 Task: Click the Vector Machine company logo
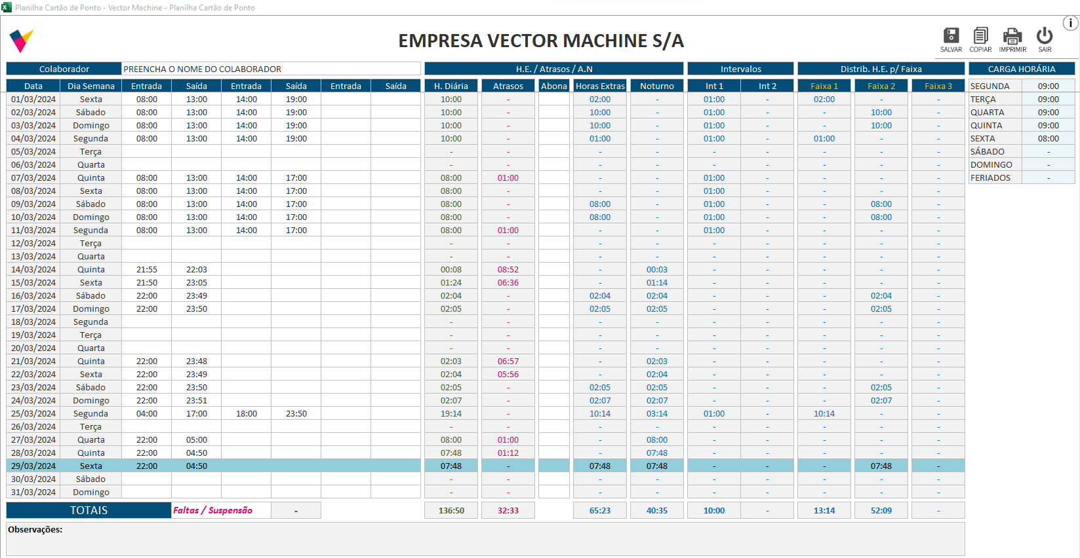pos(21,41)
